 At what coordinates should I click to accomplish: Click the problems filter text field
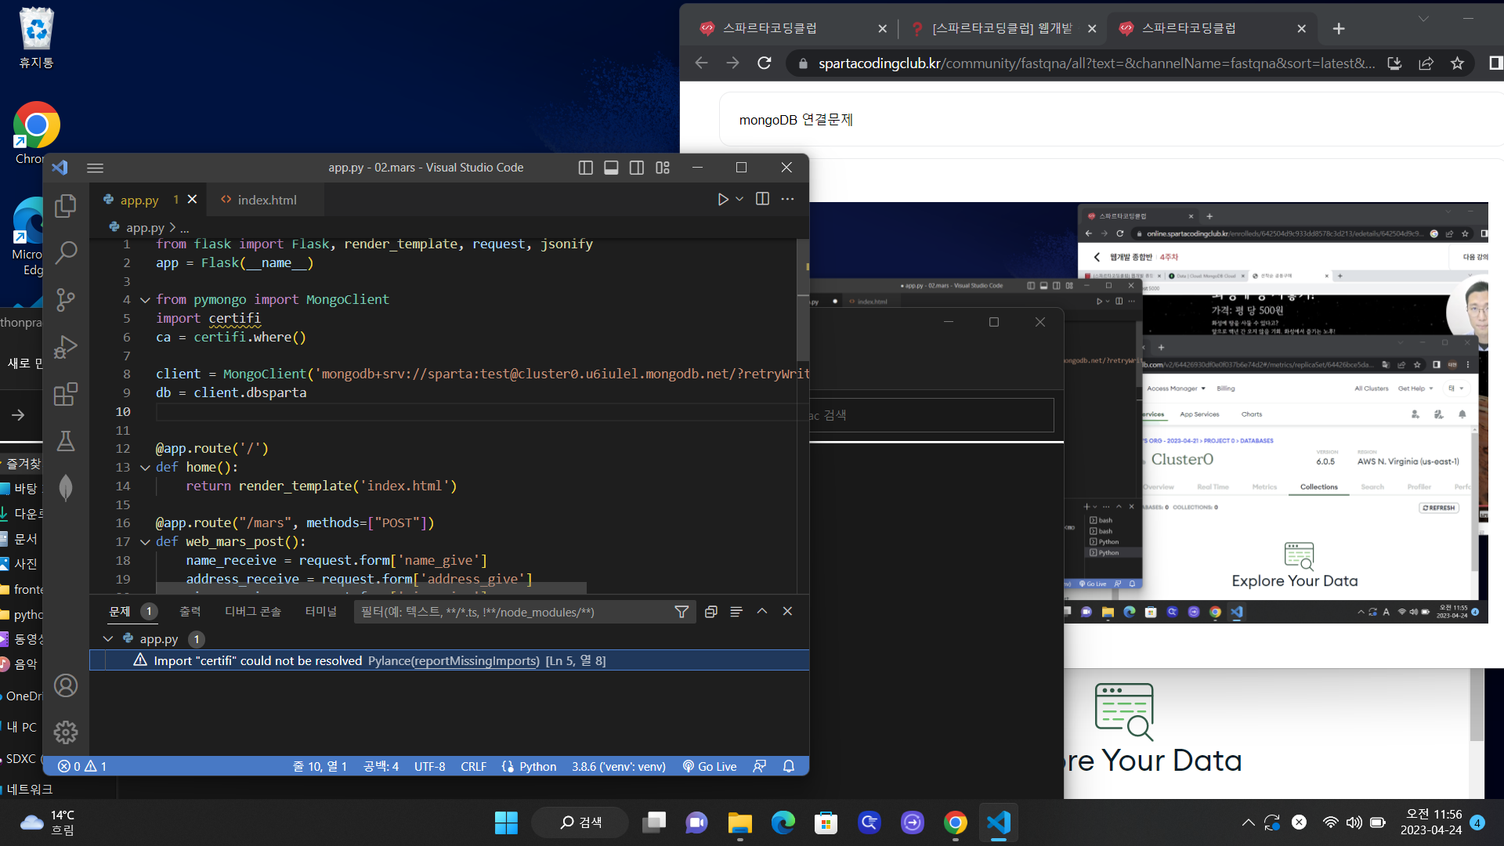coord(513,612)
